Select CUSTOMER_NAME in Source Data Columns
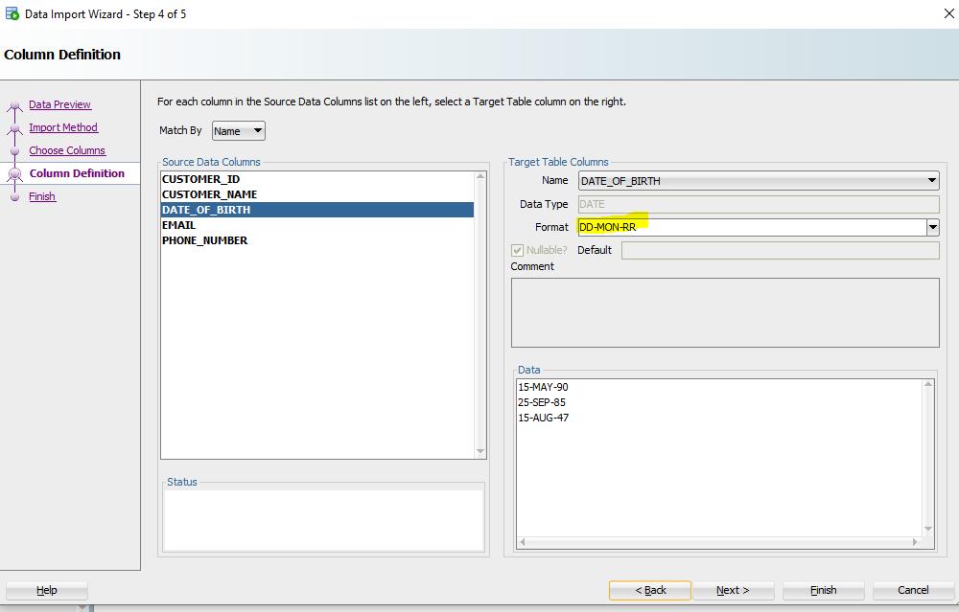The width and height of the screenshot is (959, 612). (316, 194)
